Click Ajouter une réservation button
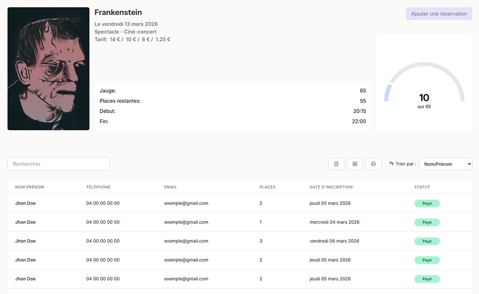Viewport: 479px width, 294px height. pyautogui.click(x=439, y=14)
